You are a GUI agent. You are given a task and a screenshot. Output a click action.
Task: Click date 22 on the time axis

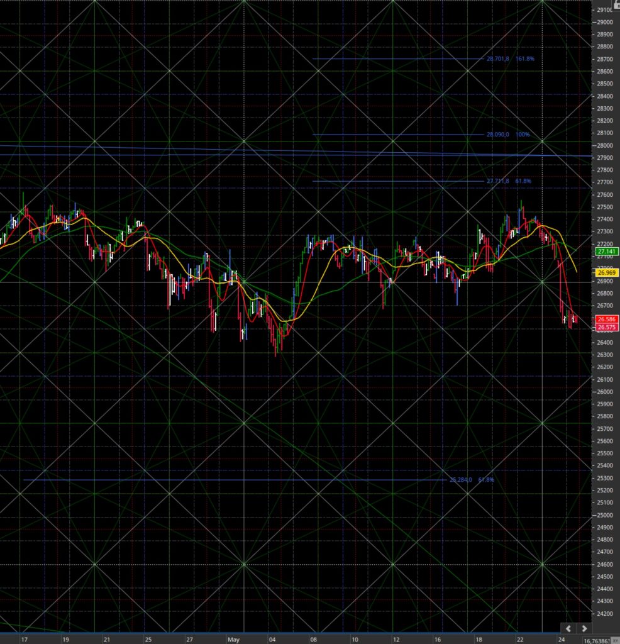[x=520, y=640]
